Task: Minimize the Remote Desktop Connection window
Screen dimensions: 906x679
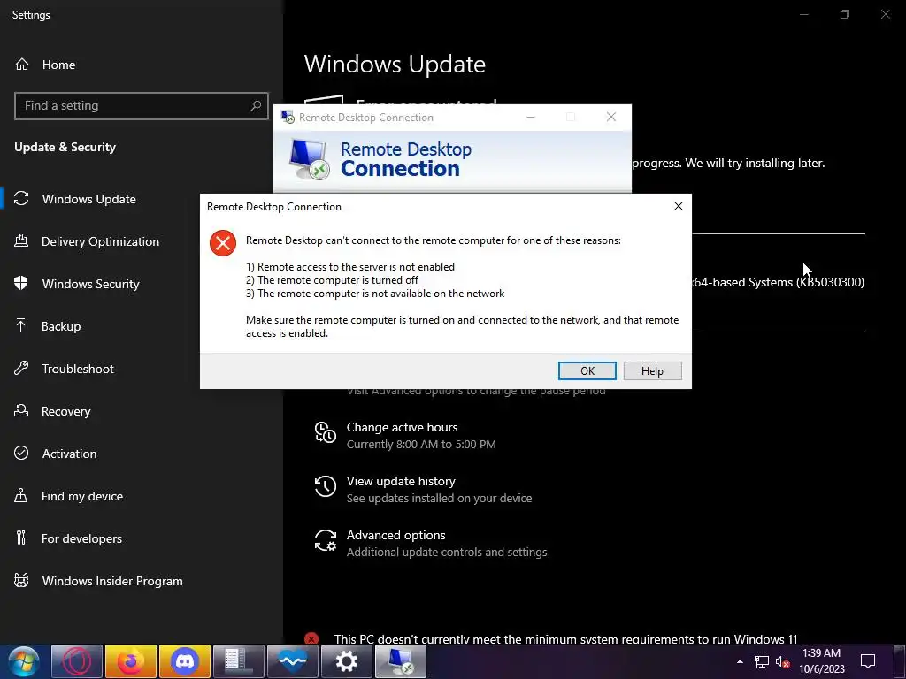Action: (x=531, y=118)
